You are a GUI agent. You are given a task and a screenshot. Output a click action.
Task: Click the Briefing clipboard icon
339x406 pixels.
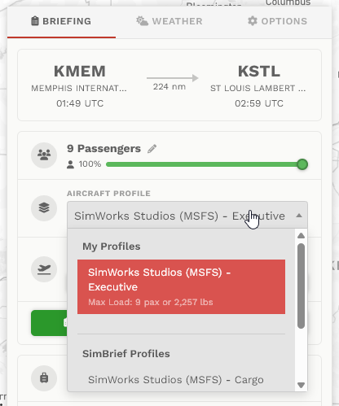35,21
